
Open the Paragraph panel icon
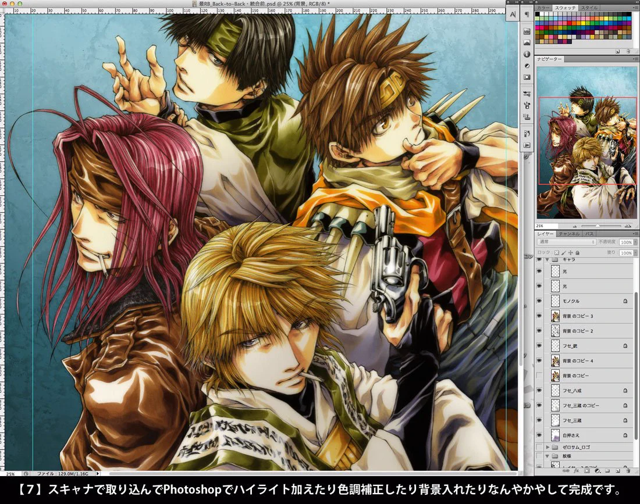pos(527,15)
